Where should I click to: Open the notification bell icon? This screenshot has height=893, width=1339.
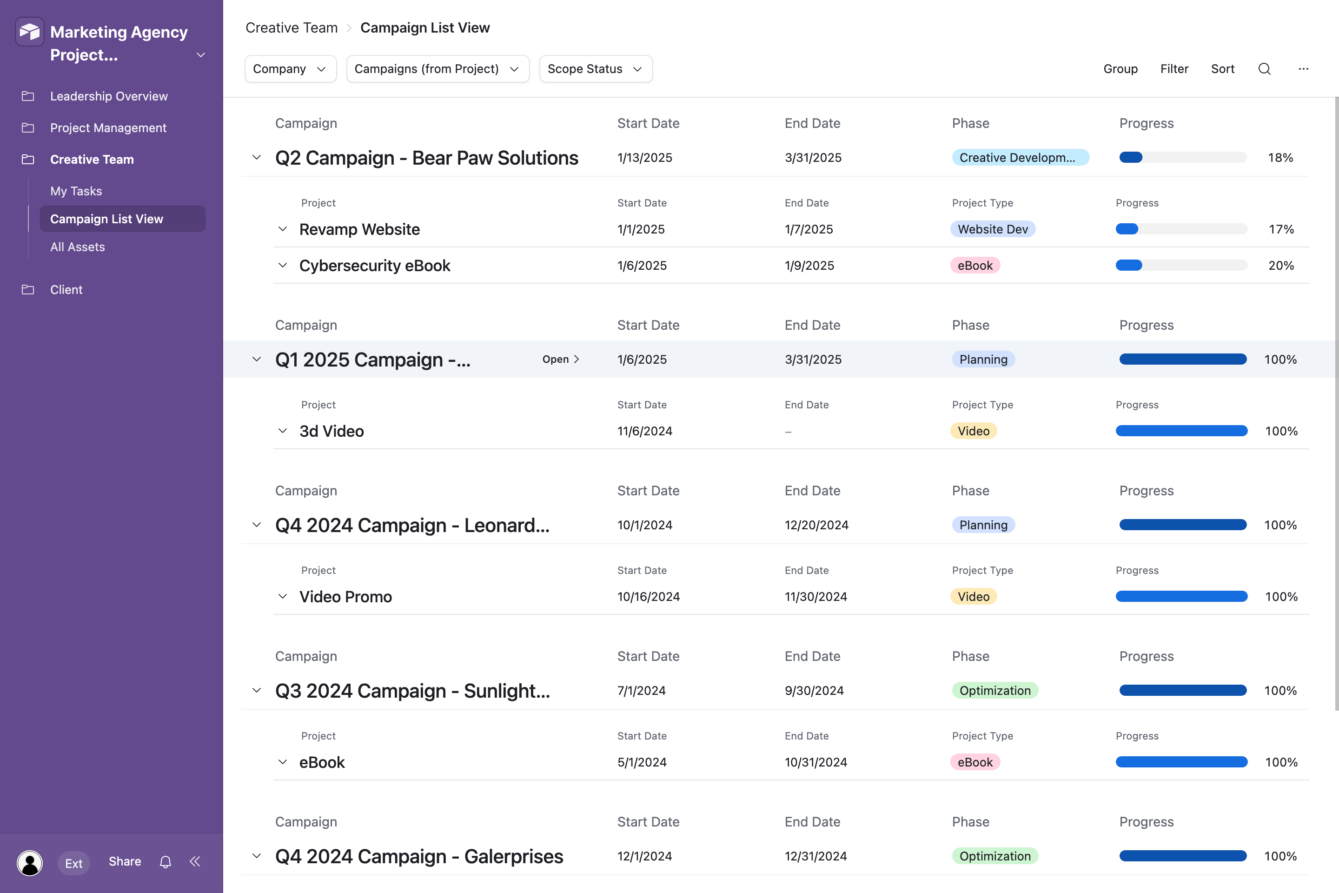point(165,862)
